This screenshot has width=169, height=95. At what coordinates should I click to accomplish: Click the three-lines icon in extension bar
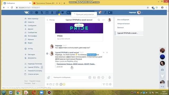pyautogui.click(x=48, y=84)
